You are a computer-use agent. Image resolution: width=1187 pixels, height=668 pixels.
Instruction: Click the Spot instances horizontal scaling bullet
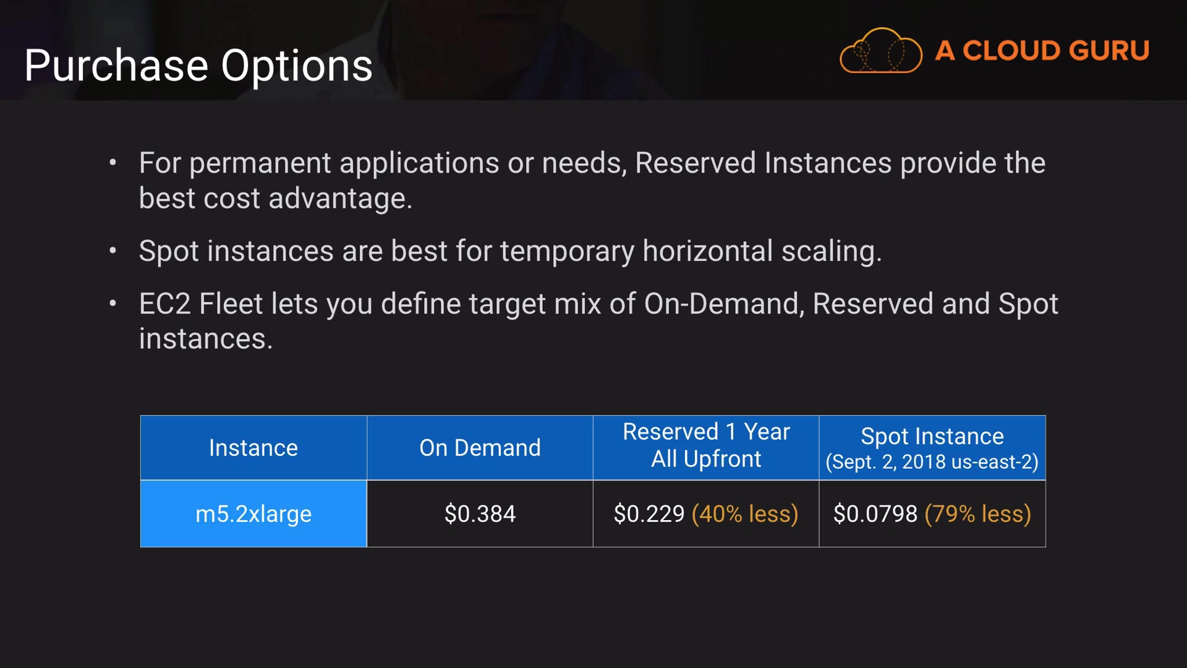coord(510,251)
